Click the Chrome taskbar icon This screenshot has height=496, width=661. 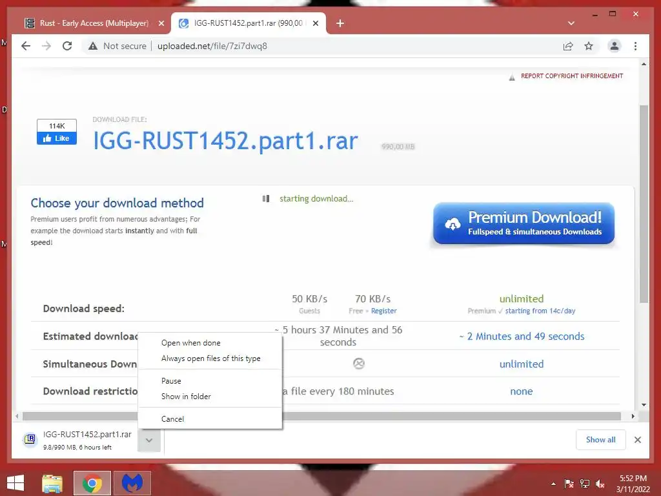(x=92, y=483)
